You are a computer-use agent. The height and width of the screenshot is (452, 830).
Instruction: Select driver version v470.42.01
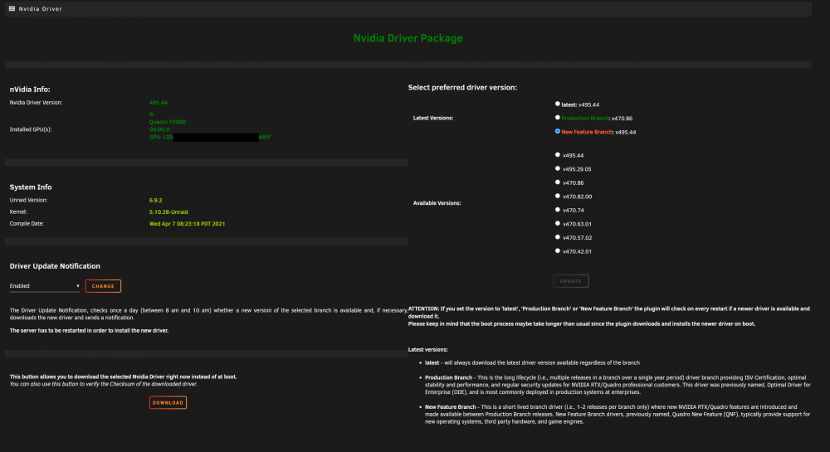(558, 251)
